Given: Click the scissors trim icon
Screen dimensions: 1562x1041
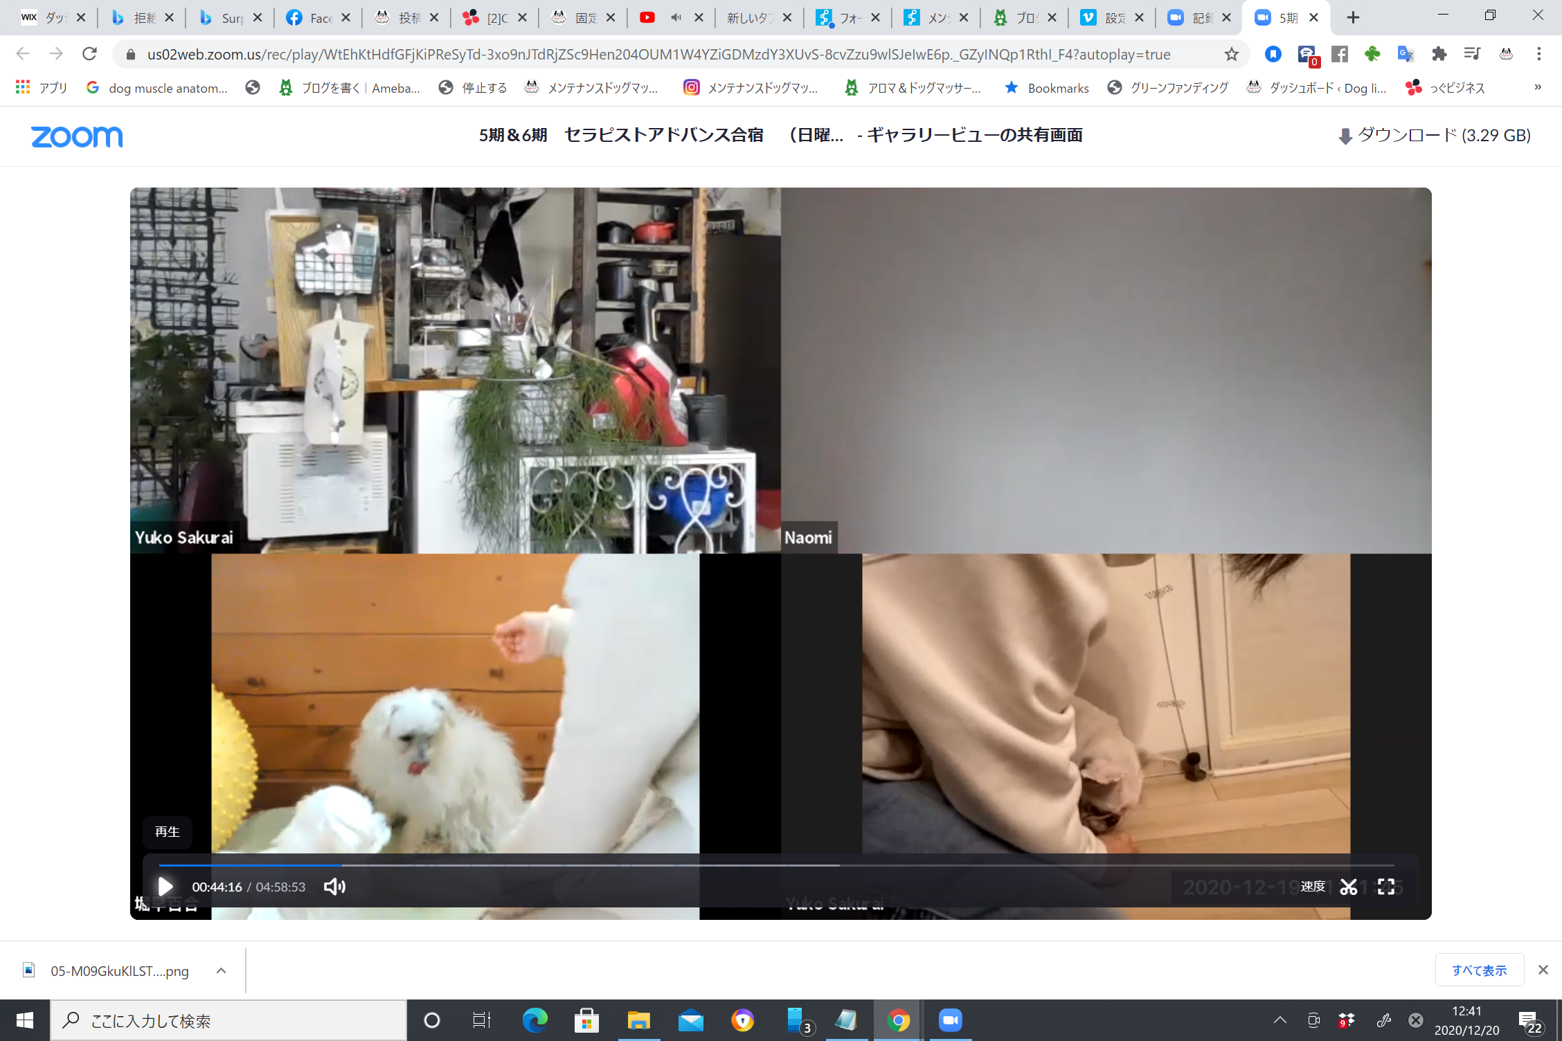Looking at the screenshot, I should click(x=1349, y=887).
